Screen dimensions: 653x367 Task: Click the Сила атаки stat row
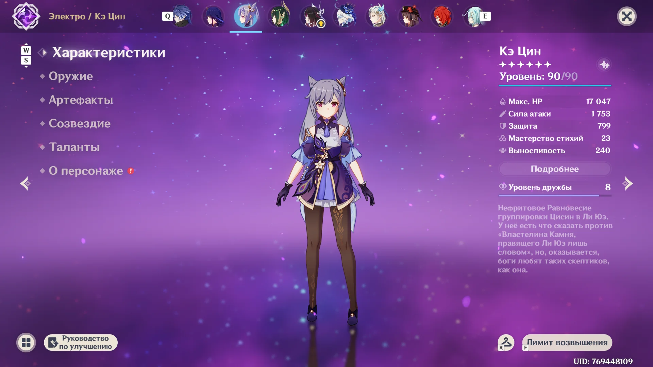pos(555,114)
